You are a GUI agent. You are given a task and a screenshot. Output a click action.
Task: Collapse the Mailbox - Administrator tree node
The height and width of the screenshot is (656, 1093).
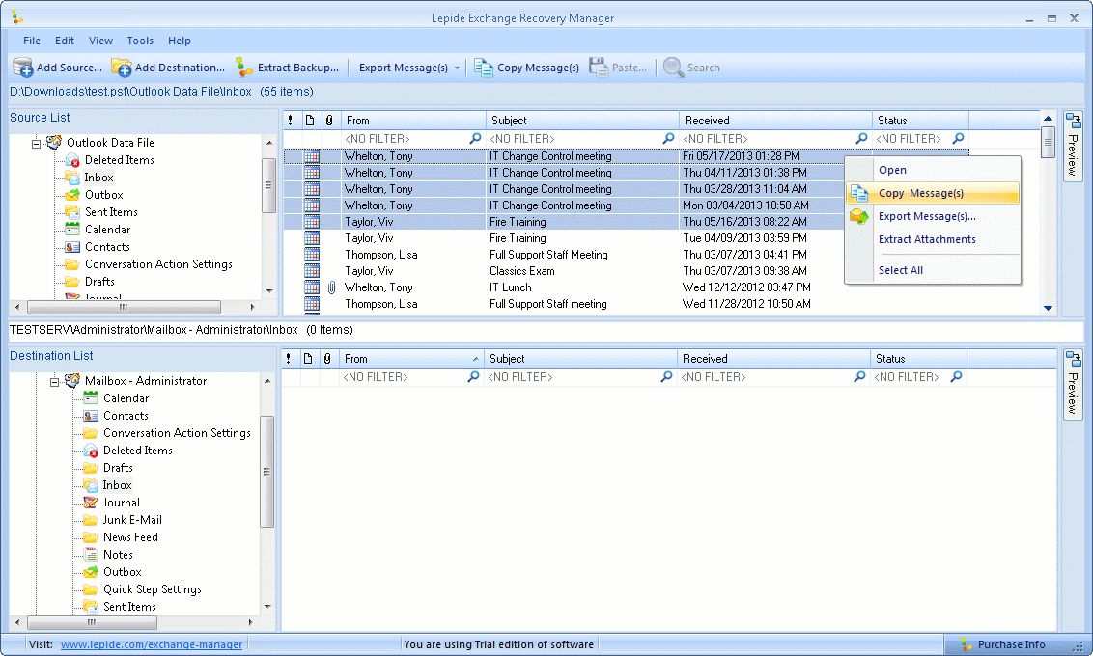(x=54, y=381)
